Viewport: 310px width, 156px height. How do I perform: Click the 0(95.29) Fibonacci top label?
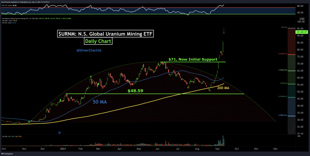284,27
